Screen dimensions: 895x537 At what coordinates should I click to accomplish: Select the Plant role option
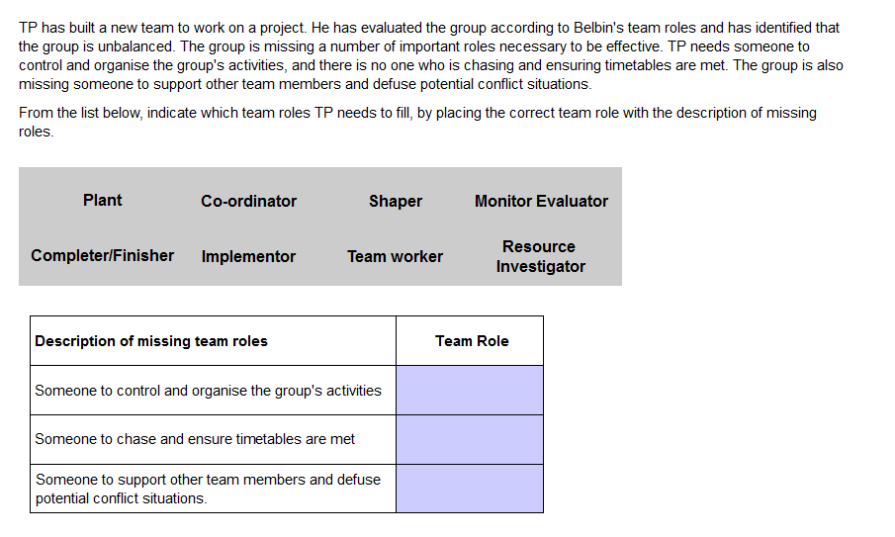point(103,200)
